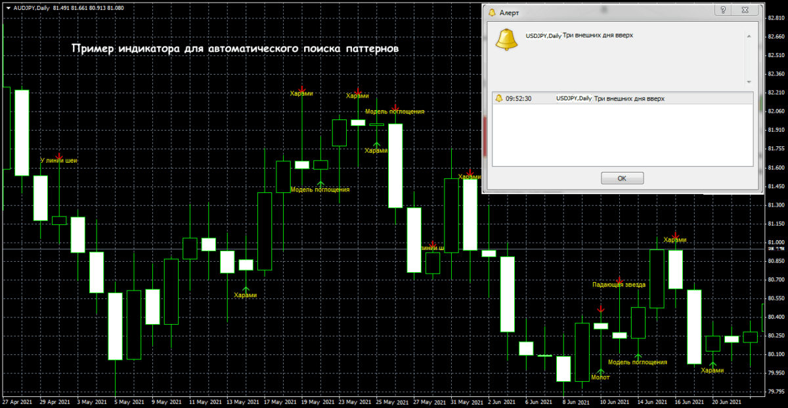Click the 81.000 level on the price scale
Viewport: 788px width, 408px height.
(x=776, y=243)
